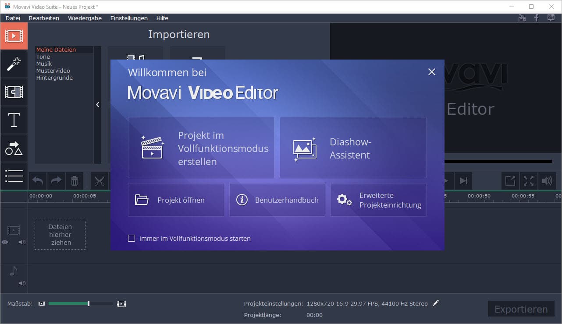Open the Benutzerhandbuch
The image size is (562, 324).
[277, 200]
